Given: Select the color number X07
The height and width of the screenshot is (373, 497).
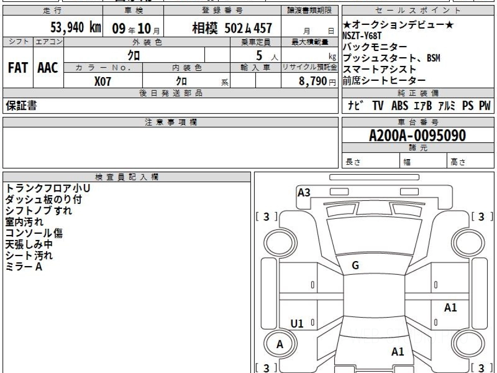Looking at the screenshot, I should (x=103, y=81).
